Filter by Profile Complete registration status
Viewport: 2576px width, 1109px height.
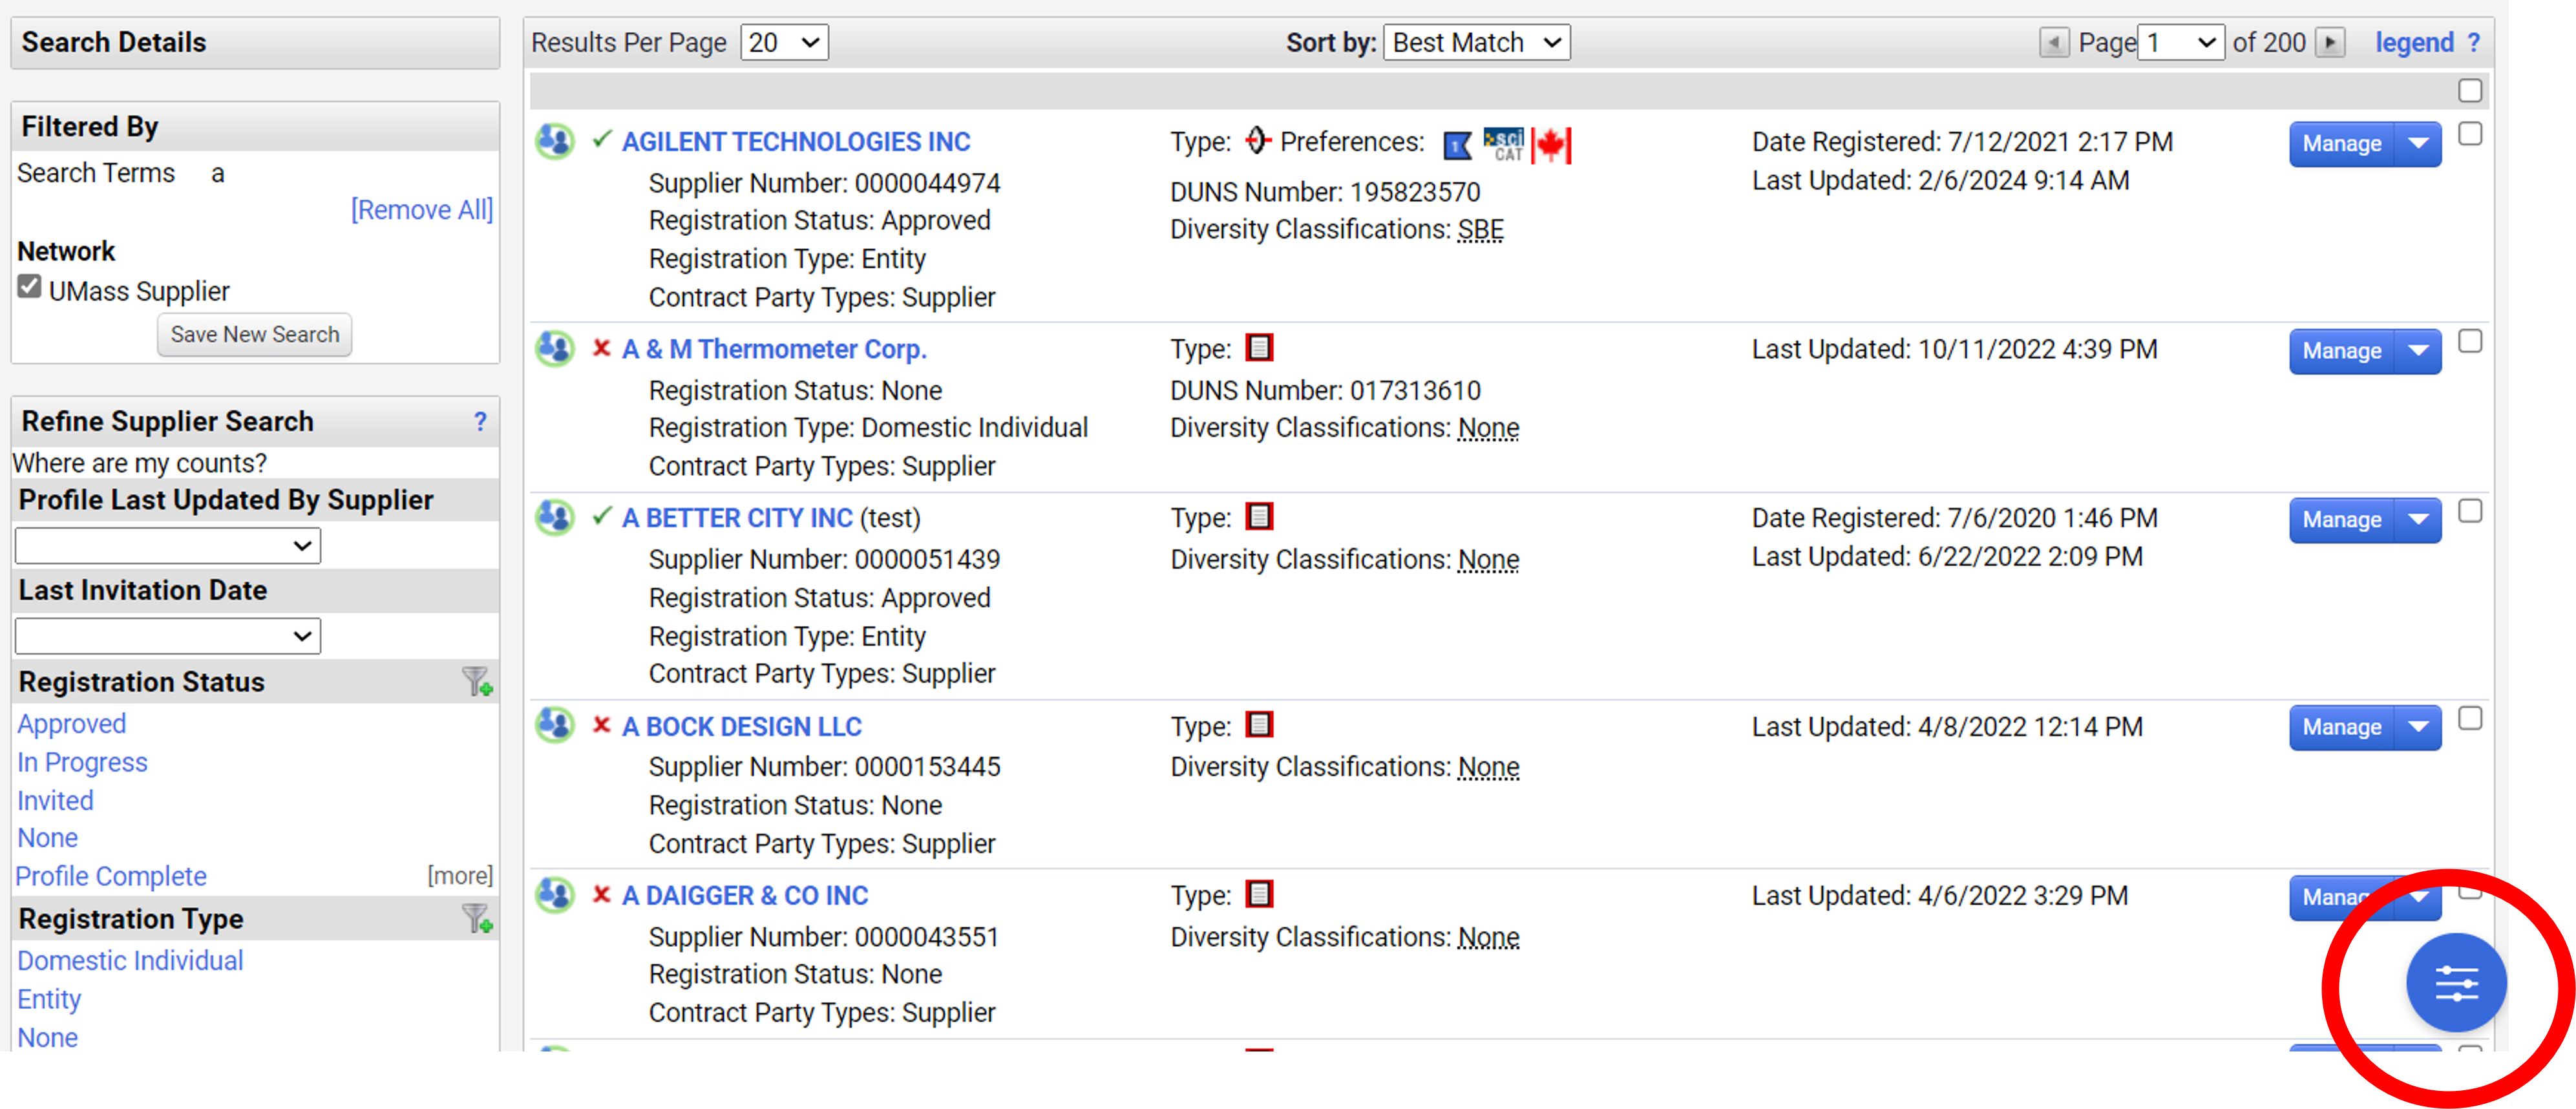tap(111, 876)
